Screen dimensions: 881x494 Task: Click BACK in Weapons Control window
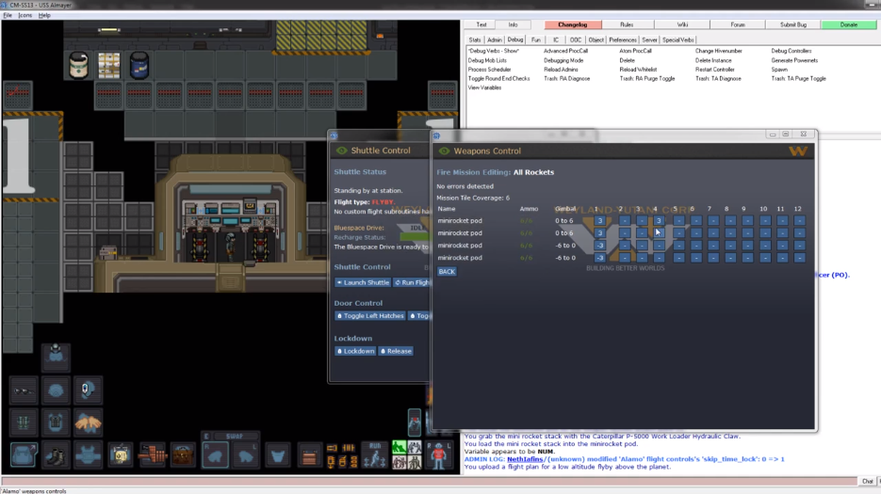(447, 272)
